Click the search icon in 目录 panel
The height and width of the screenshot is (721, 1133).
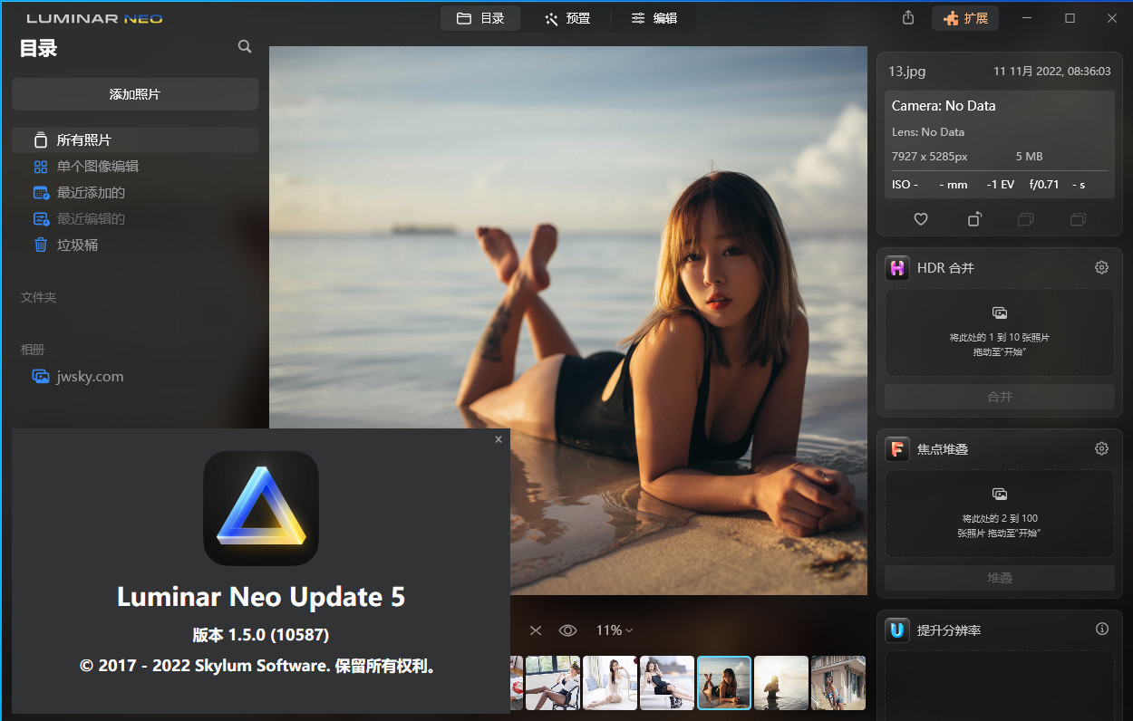(x=244, y=46)
